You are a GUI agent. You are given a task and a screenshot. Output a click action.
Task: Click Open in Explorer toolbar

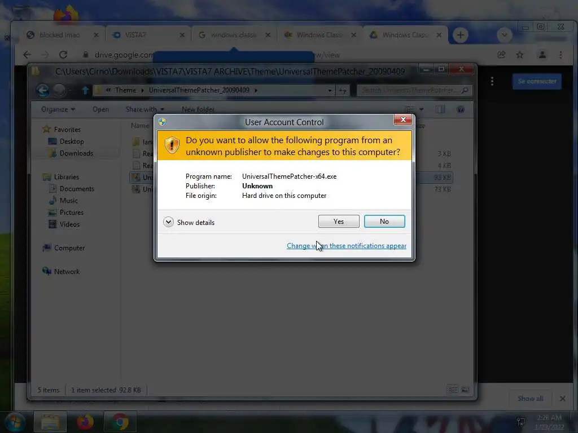[100, 109]
